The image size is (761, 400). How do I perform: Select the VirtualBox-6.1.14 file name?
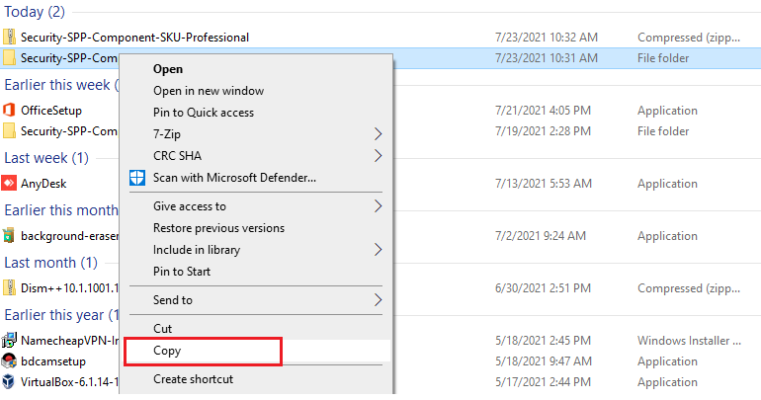click(69, 382)
